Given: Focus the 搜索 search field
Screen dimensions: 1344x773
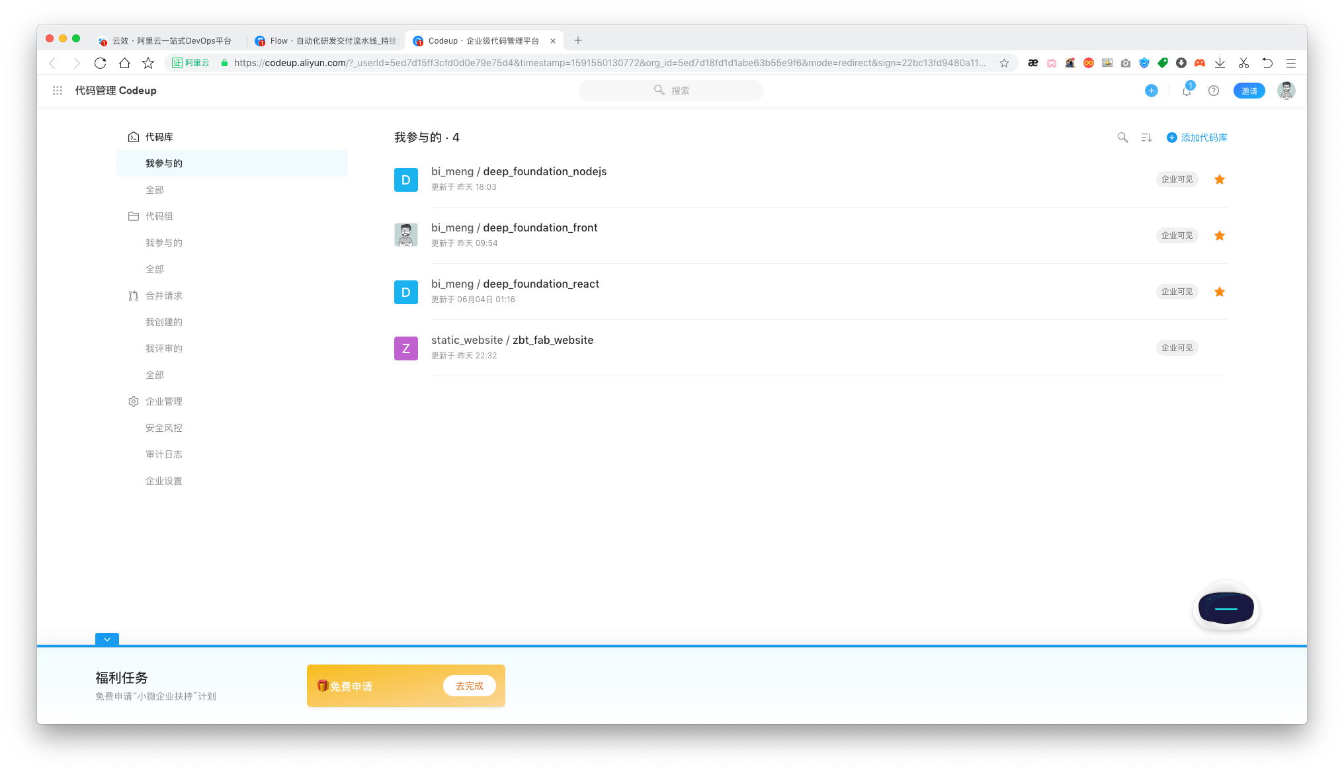Looking at the screenshot, I should (671, 91).
